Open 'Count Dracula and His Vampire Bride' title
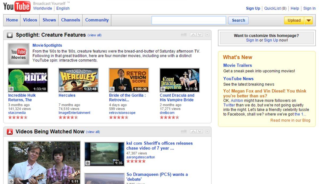 coord(177,98)
